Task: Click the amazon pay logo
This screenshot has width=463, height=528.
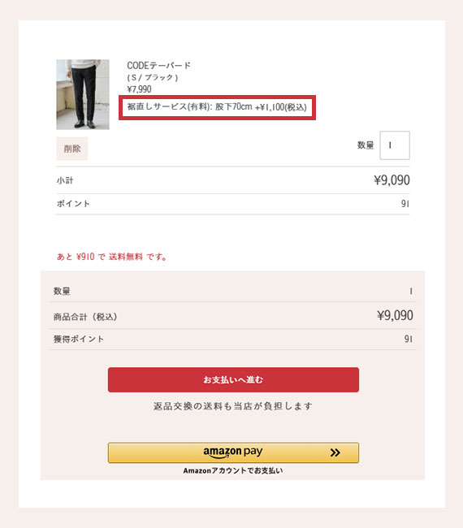Action: click(x=232, y=452)
